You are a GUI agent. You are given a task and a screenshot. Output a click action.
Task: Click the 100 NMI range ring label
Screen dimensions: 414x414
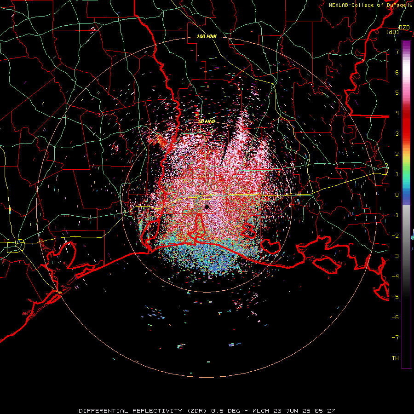click(x=207, y=36)
